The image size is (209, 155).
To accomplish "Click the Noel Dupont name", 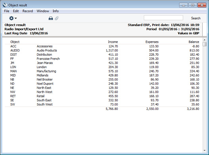I will [45, 83].
